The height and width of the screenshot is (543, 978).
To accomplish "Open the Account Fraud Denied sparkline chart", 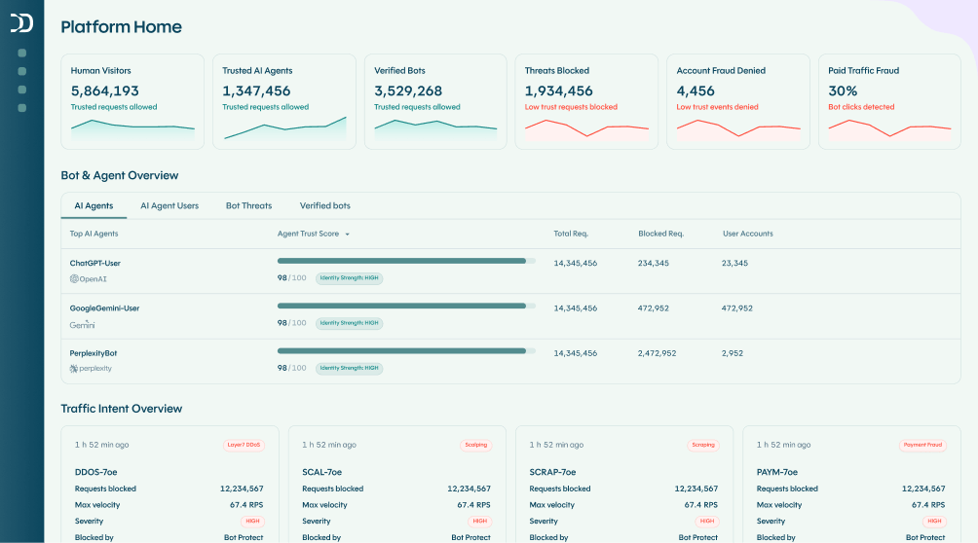I will [738, 129].
